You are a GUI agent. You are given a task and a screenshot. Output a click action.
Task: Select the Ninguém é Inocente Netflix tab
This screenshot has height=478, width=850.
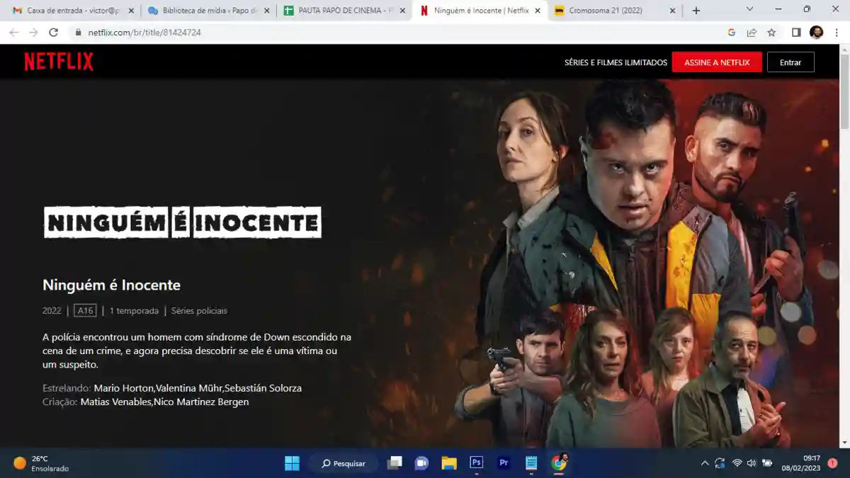[480, 11]
